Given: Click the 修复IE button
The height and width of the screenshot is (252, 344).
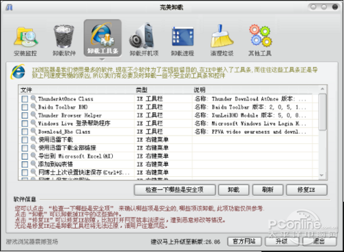Looking at the screenshot, I should click(307, 190).
